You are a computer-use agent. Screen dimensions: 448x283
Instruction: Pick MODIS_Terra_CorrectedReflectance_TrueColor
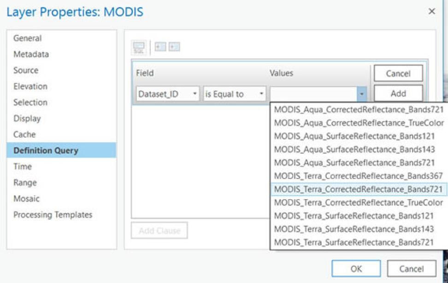coord(359,202)
